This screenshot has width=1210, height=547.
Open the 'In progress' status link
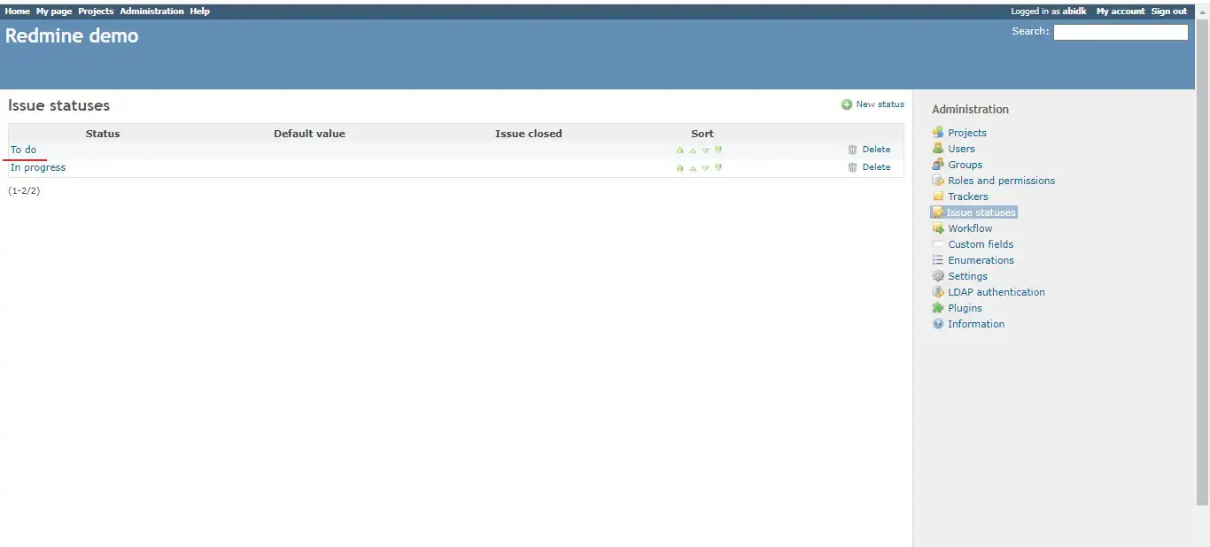pos(38,167)
